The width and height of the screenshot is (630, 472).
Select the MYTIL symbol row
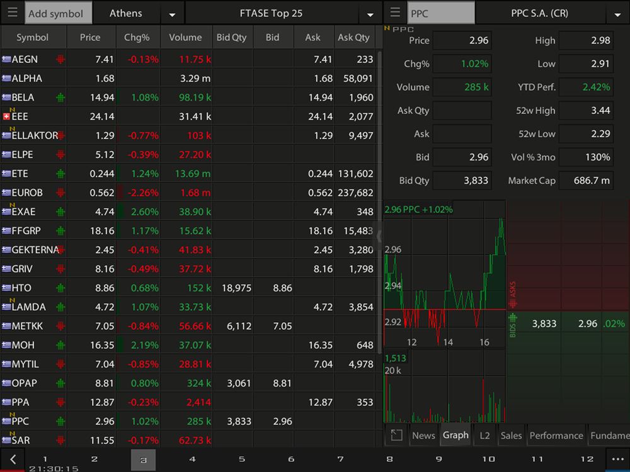tap(188, 364)
